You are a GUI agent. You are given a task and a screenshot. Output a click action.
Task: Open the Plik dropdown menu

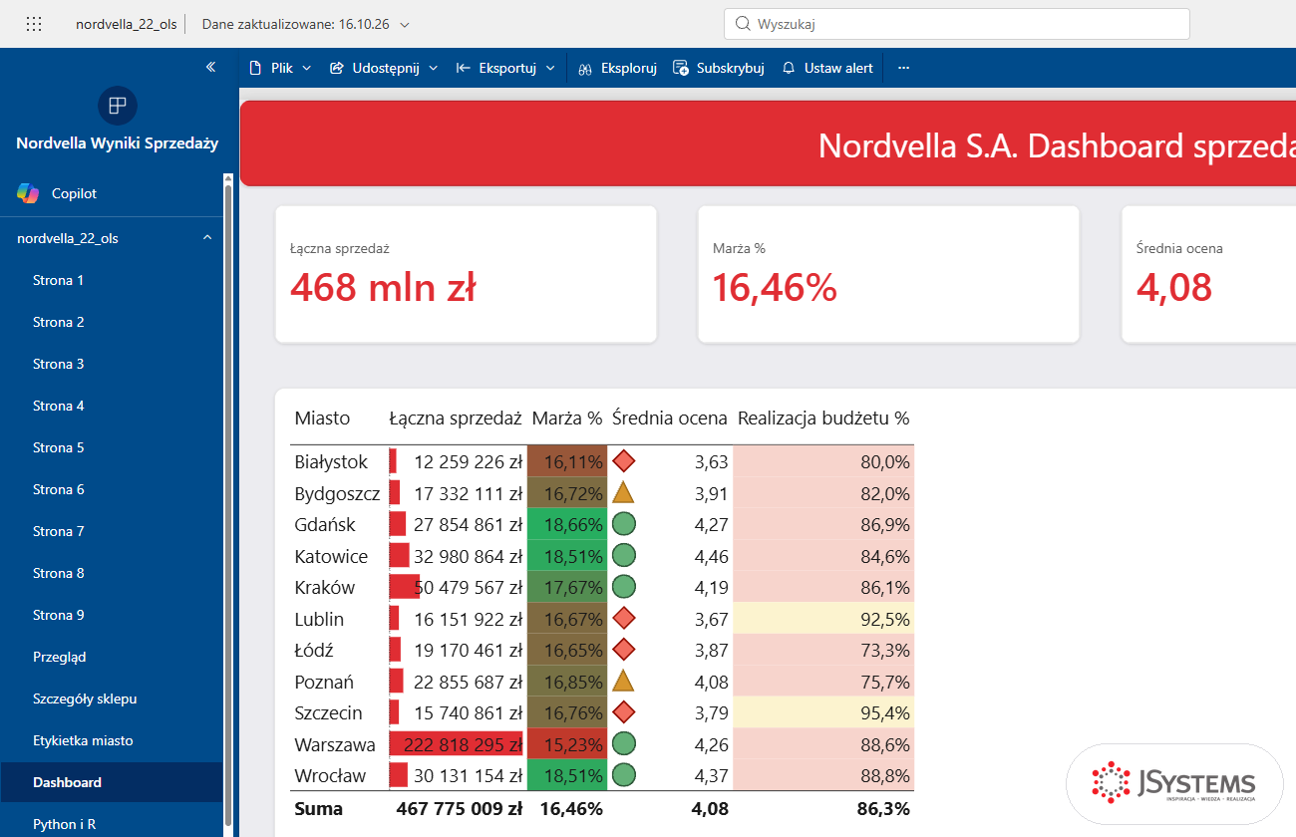click(x=280, y=68)
